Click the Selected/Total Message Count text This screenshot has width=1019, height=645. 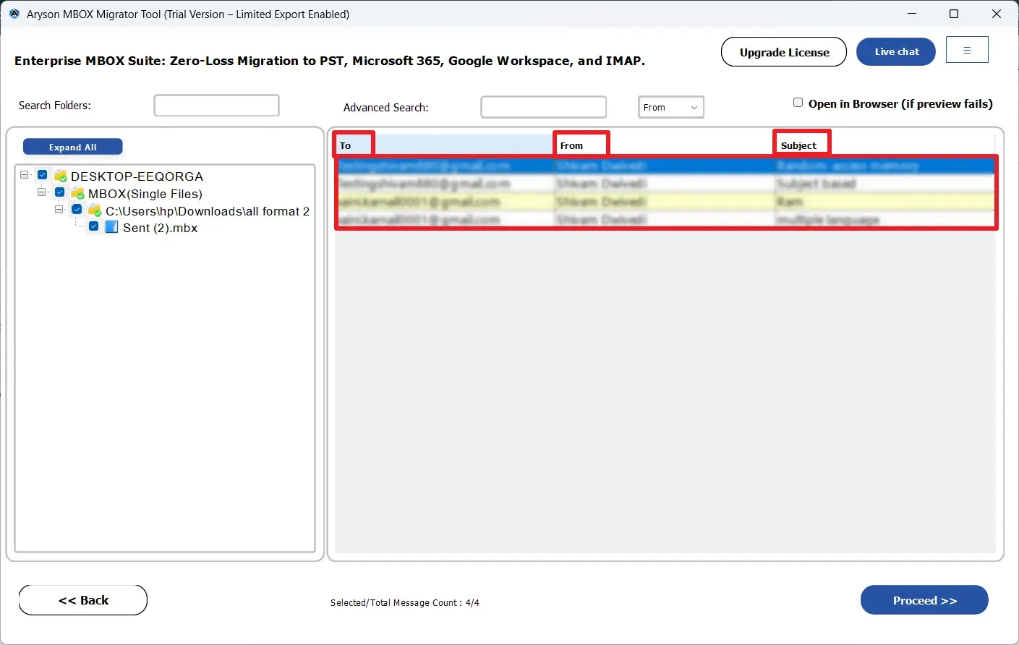(x=405, y=602)
